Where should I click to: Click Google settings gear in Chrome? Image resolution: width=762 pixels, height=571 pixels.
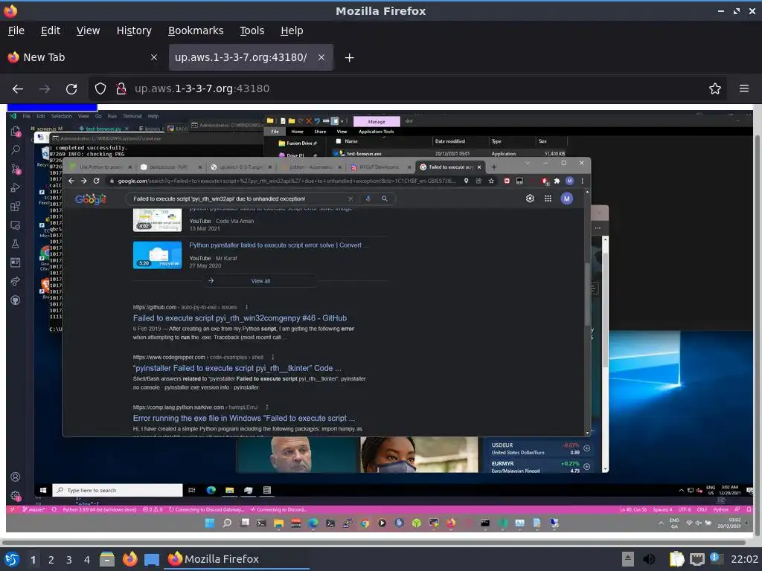point(530,199)
